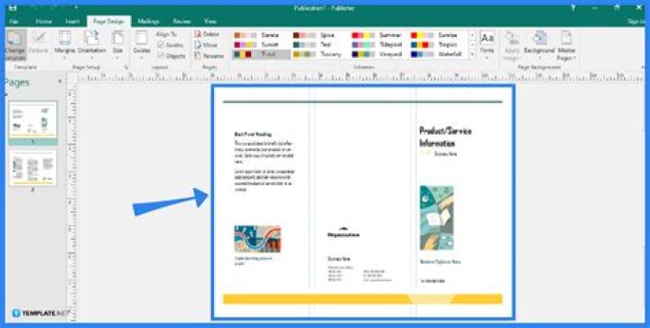
Task: Click the picture caption text
Action: [254, 261]
